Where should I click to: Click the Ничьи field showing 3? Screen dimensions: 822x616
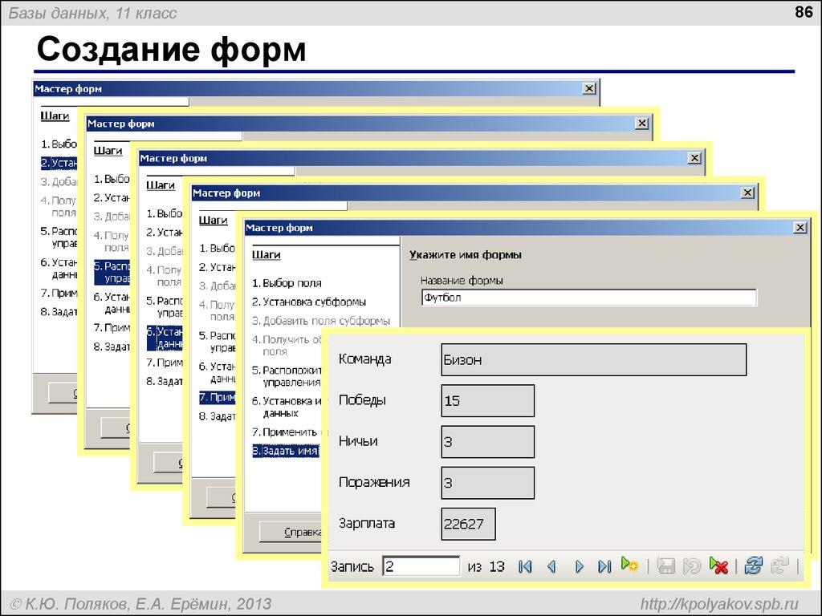[x=486, y=441]
